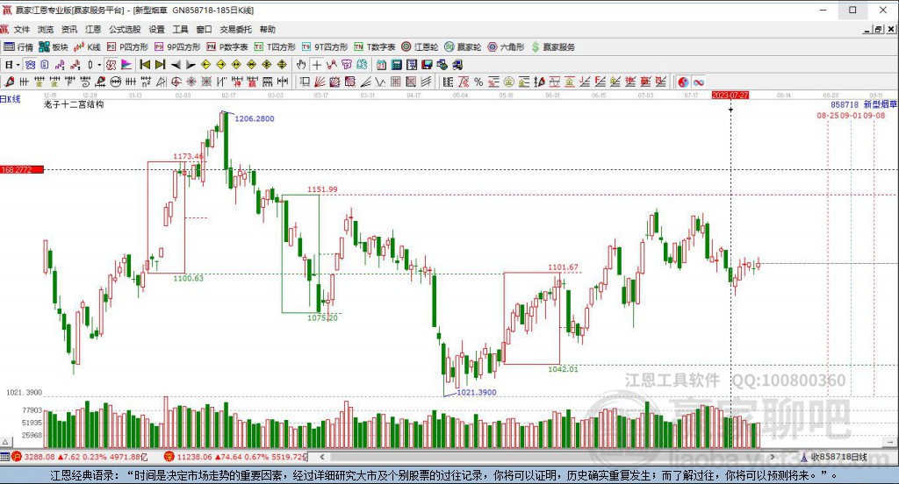
Task: Click the 日 daily period icon
Action: coord(9,65)
